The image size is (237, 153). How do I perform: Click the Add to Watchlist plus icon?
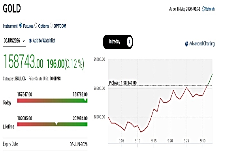(x=30, y=41)
